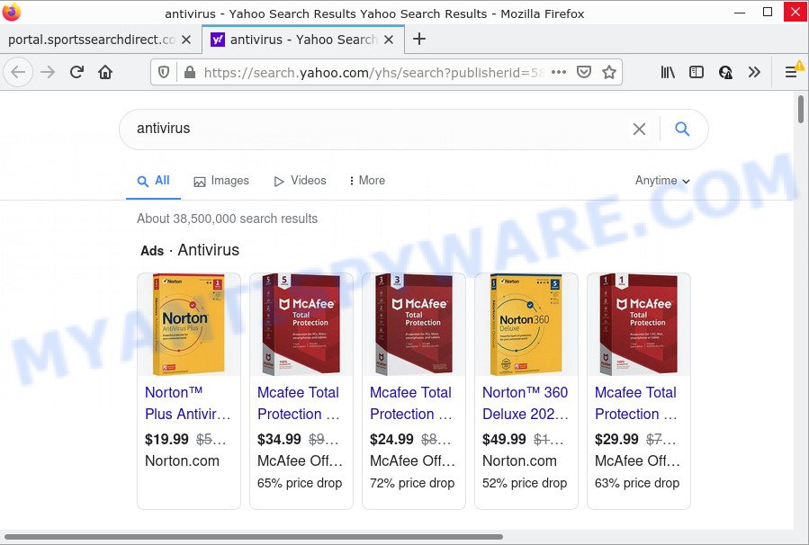This screenshot has width=809, height=545.
Task: Open the Firefox home page
Action: click(105, 72)
